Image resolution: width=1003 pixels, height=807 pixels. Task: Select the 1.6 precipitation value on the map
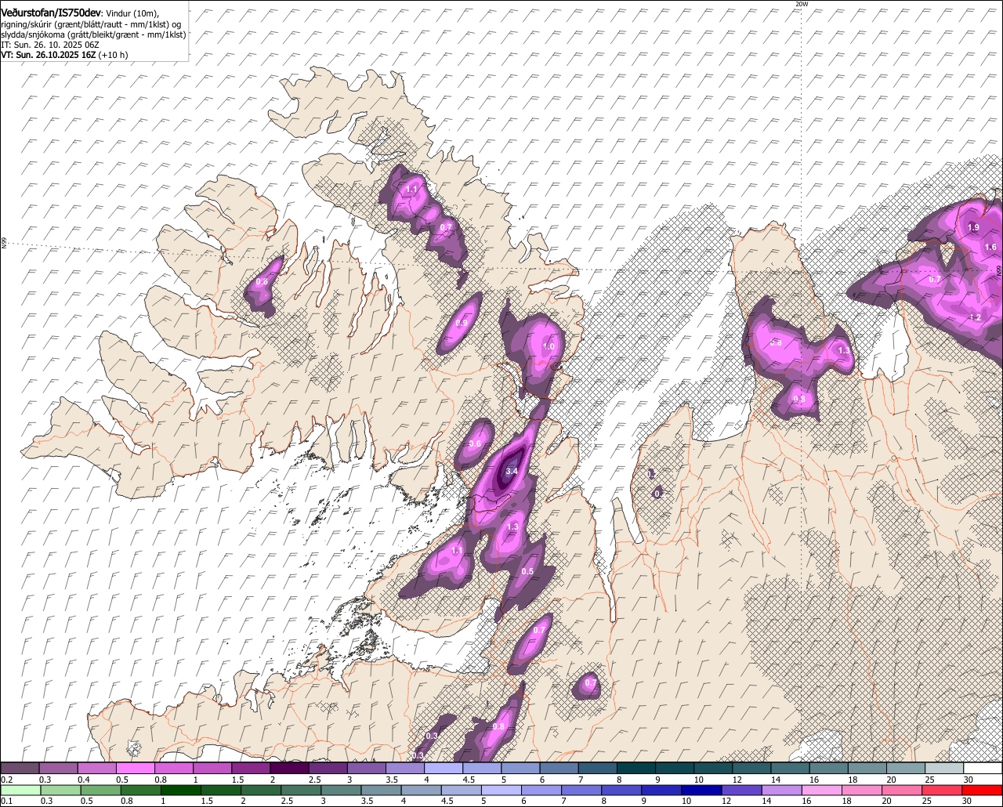pyautogui.click(x=990, y=247)
